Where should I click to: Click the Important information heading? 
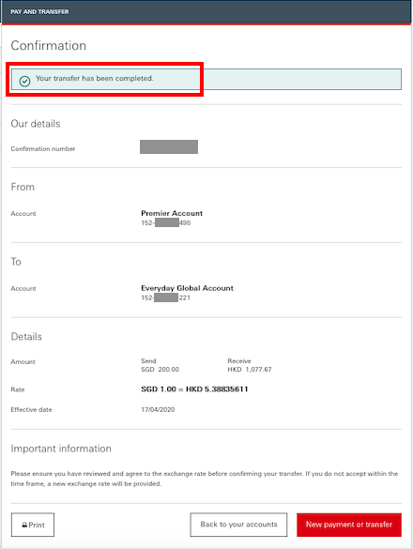tap(61, 449)
